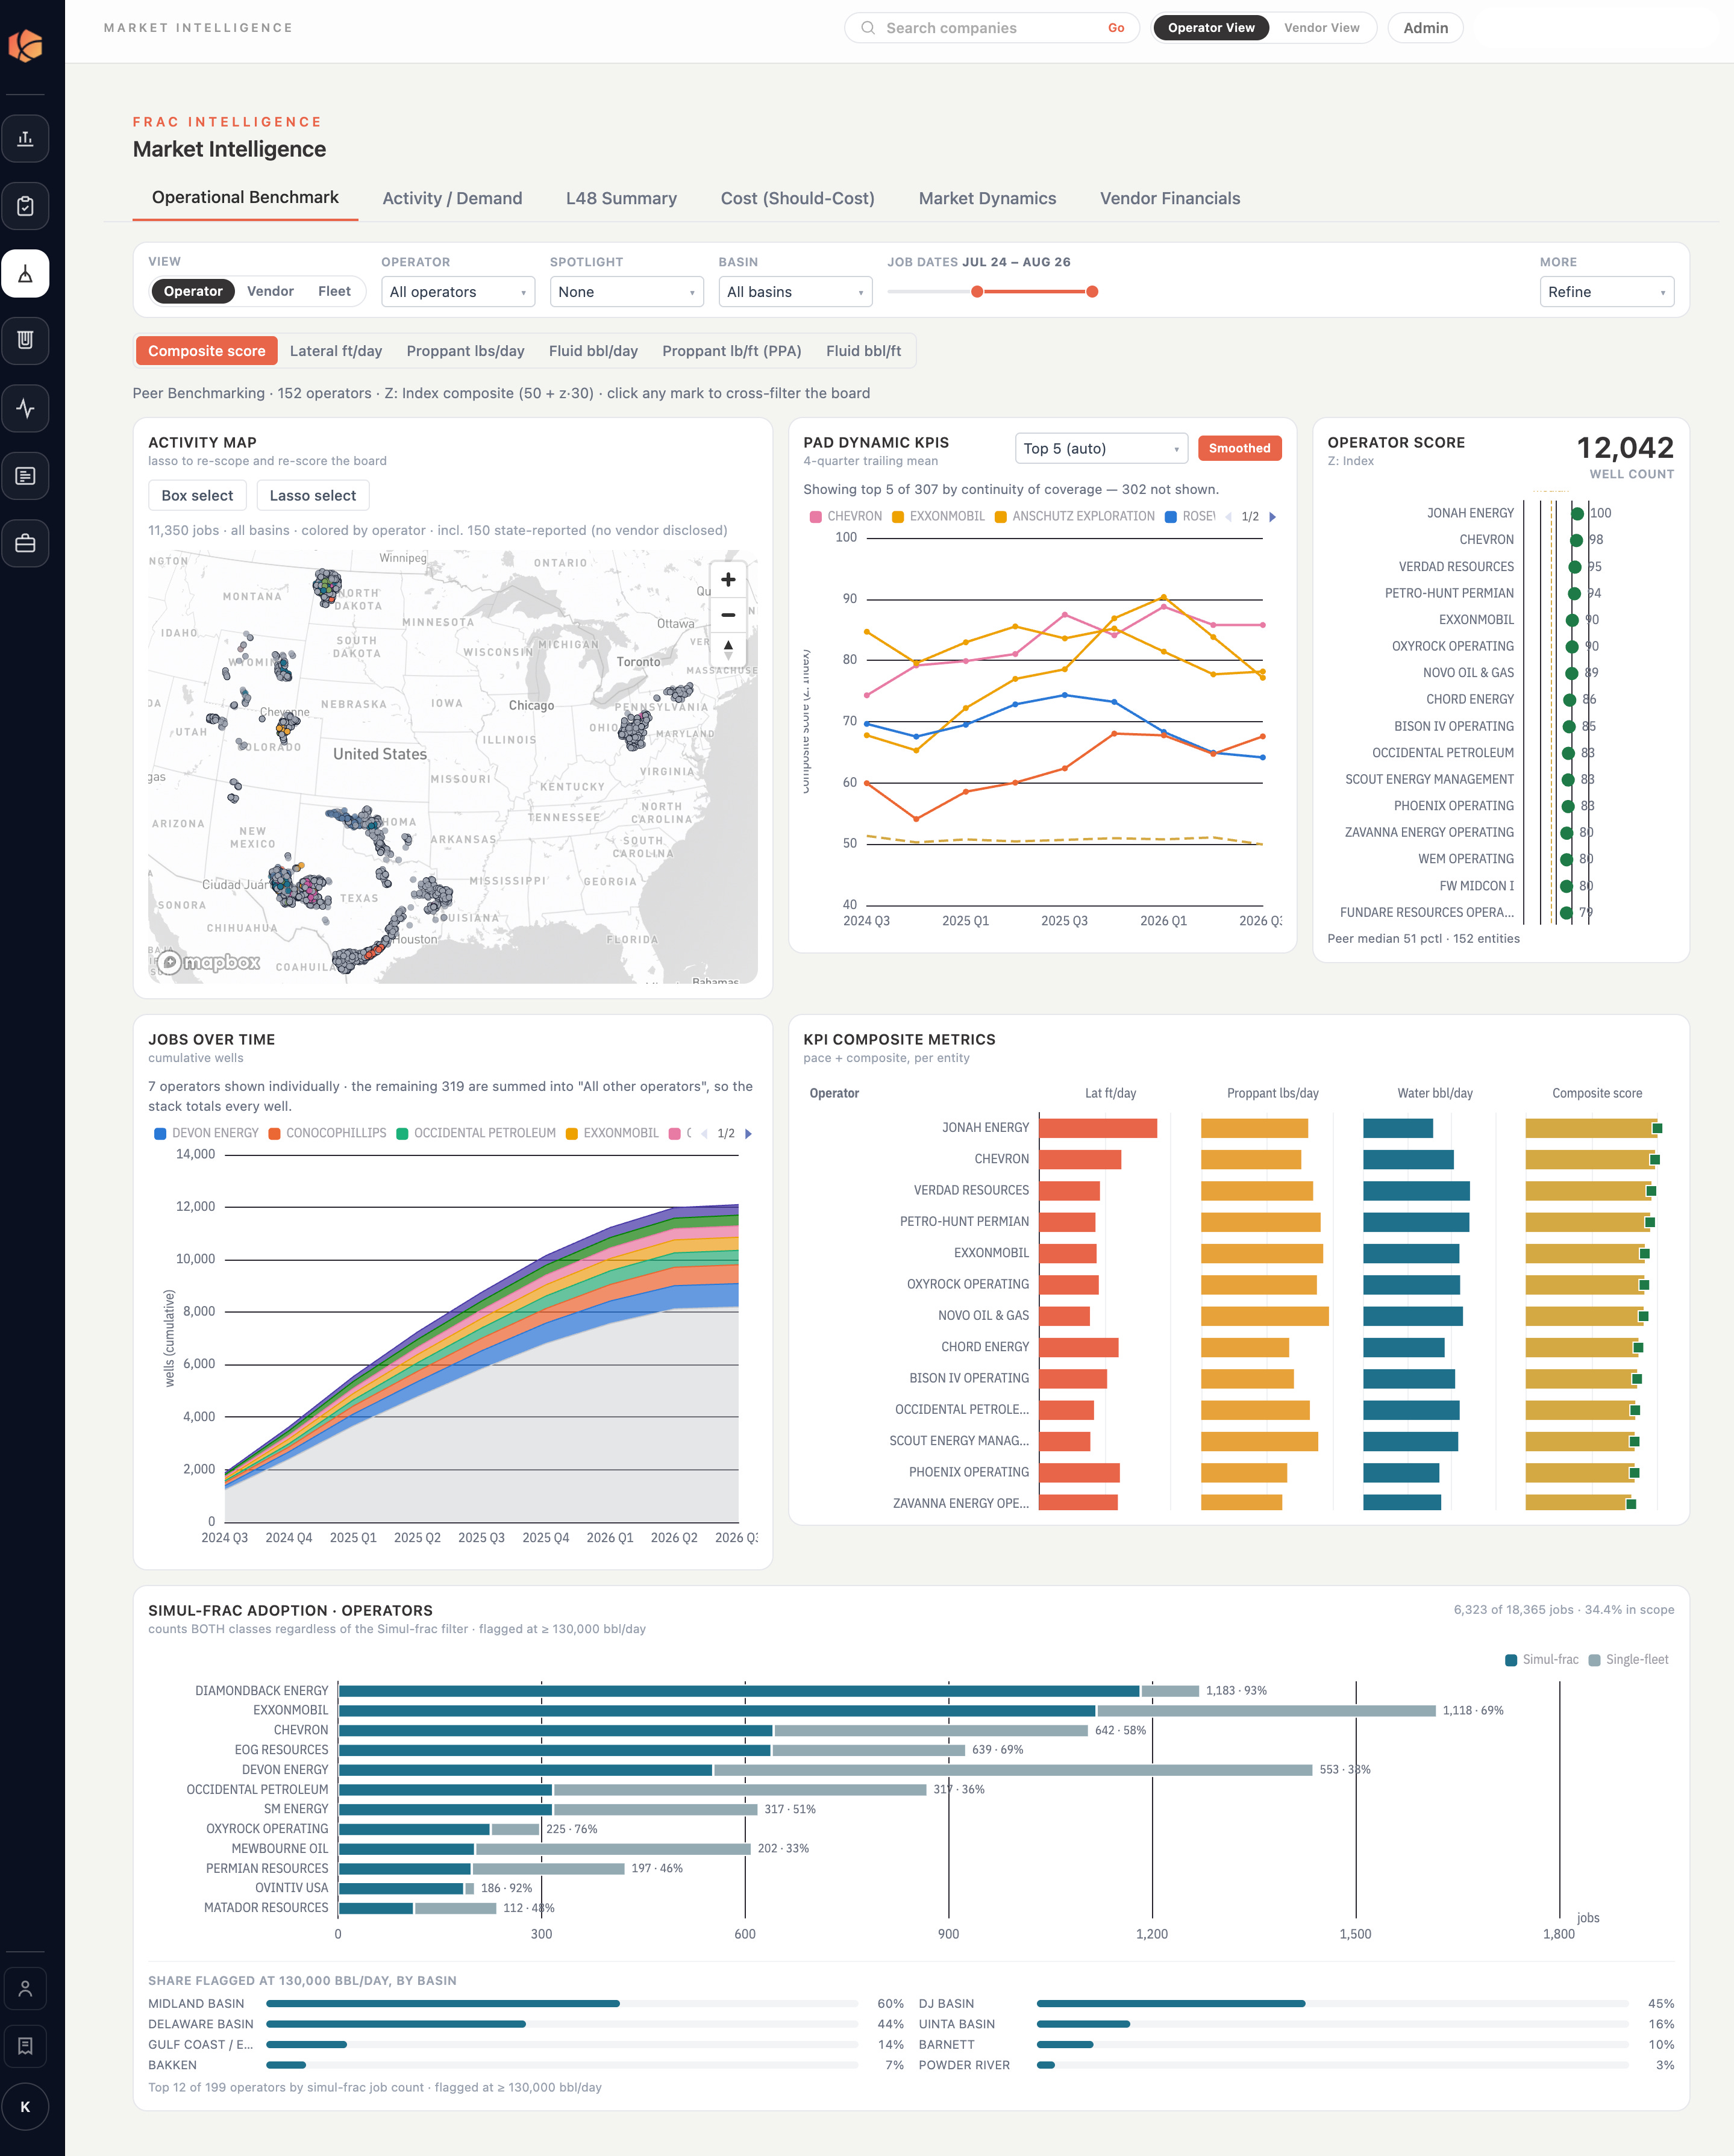Switch to Activity / Demand tab
The image size is (1734, 2156).
452,198
